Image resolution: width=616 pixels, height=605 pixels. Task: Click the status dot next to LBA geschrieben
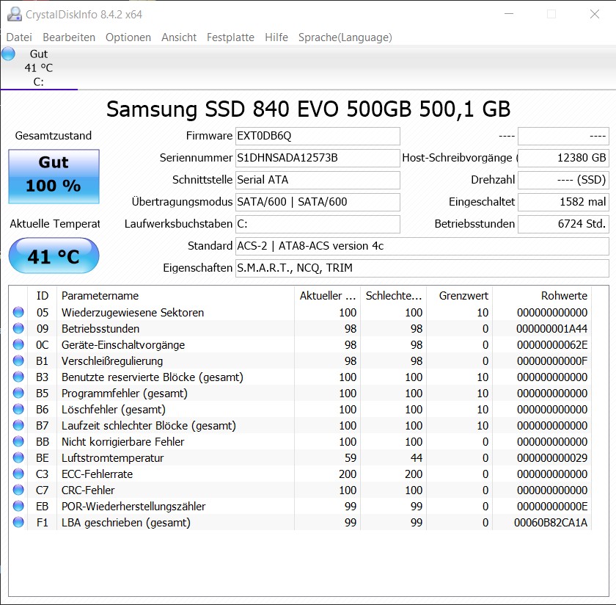(x=18, y=522)
